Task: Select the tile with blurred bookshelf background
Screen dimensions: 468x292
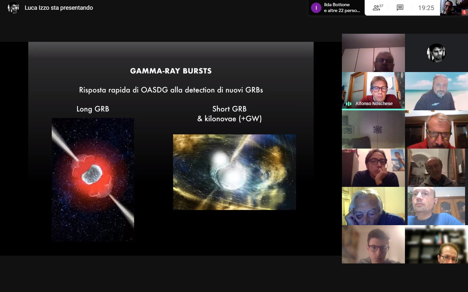Action: tap(436, 244)
